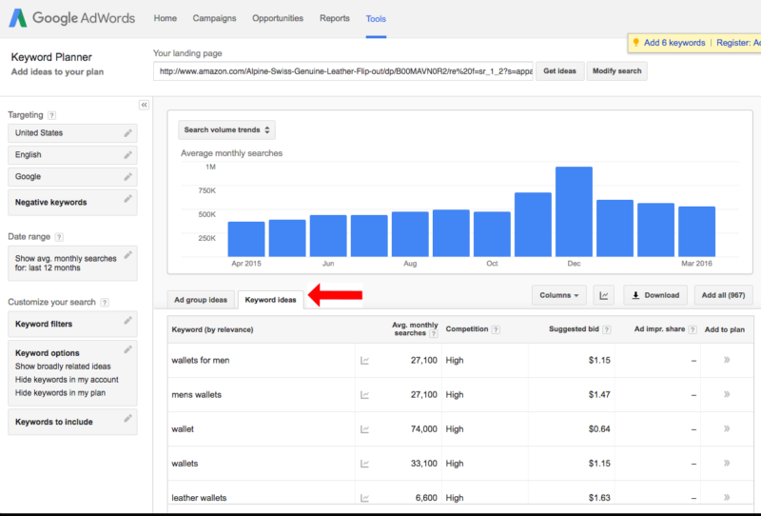Click the 'leather wallets' keyword

pyautogui.click(x=199, y=498)
